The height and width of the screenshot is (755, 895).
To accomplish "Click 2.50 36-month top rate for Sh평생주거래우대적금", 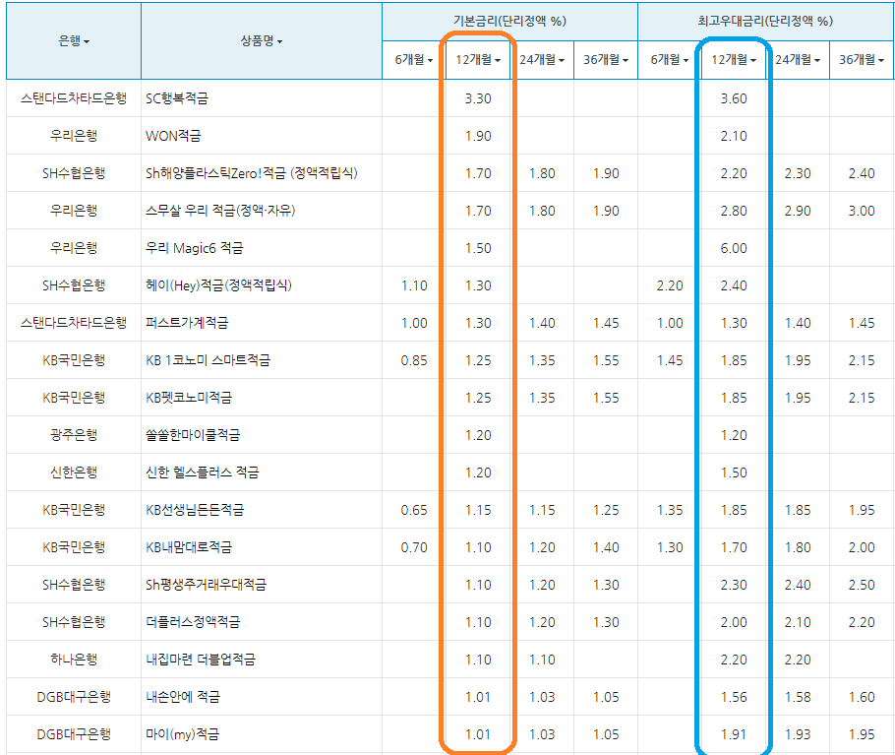I will point(862,585).
